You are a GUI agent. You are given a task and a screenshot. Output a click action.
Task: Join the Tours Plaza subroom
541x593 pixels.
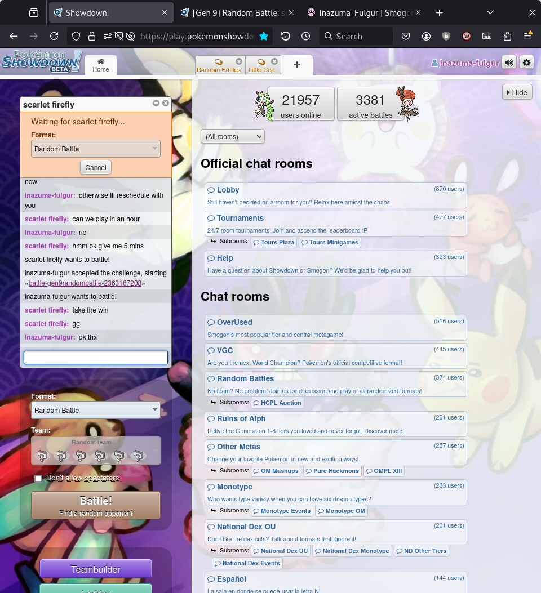click(x=274, y=242)
